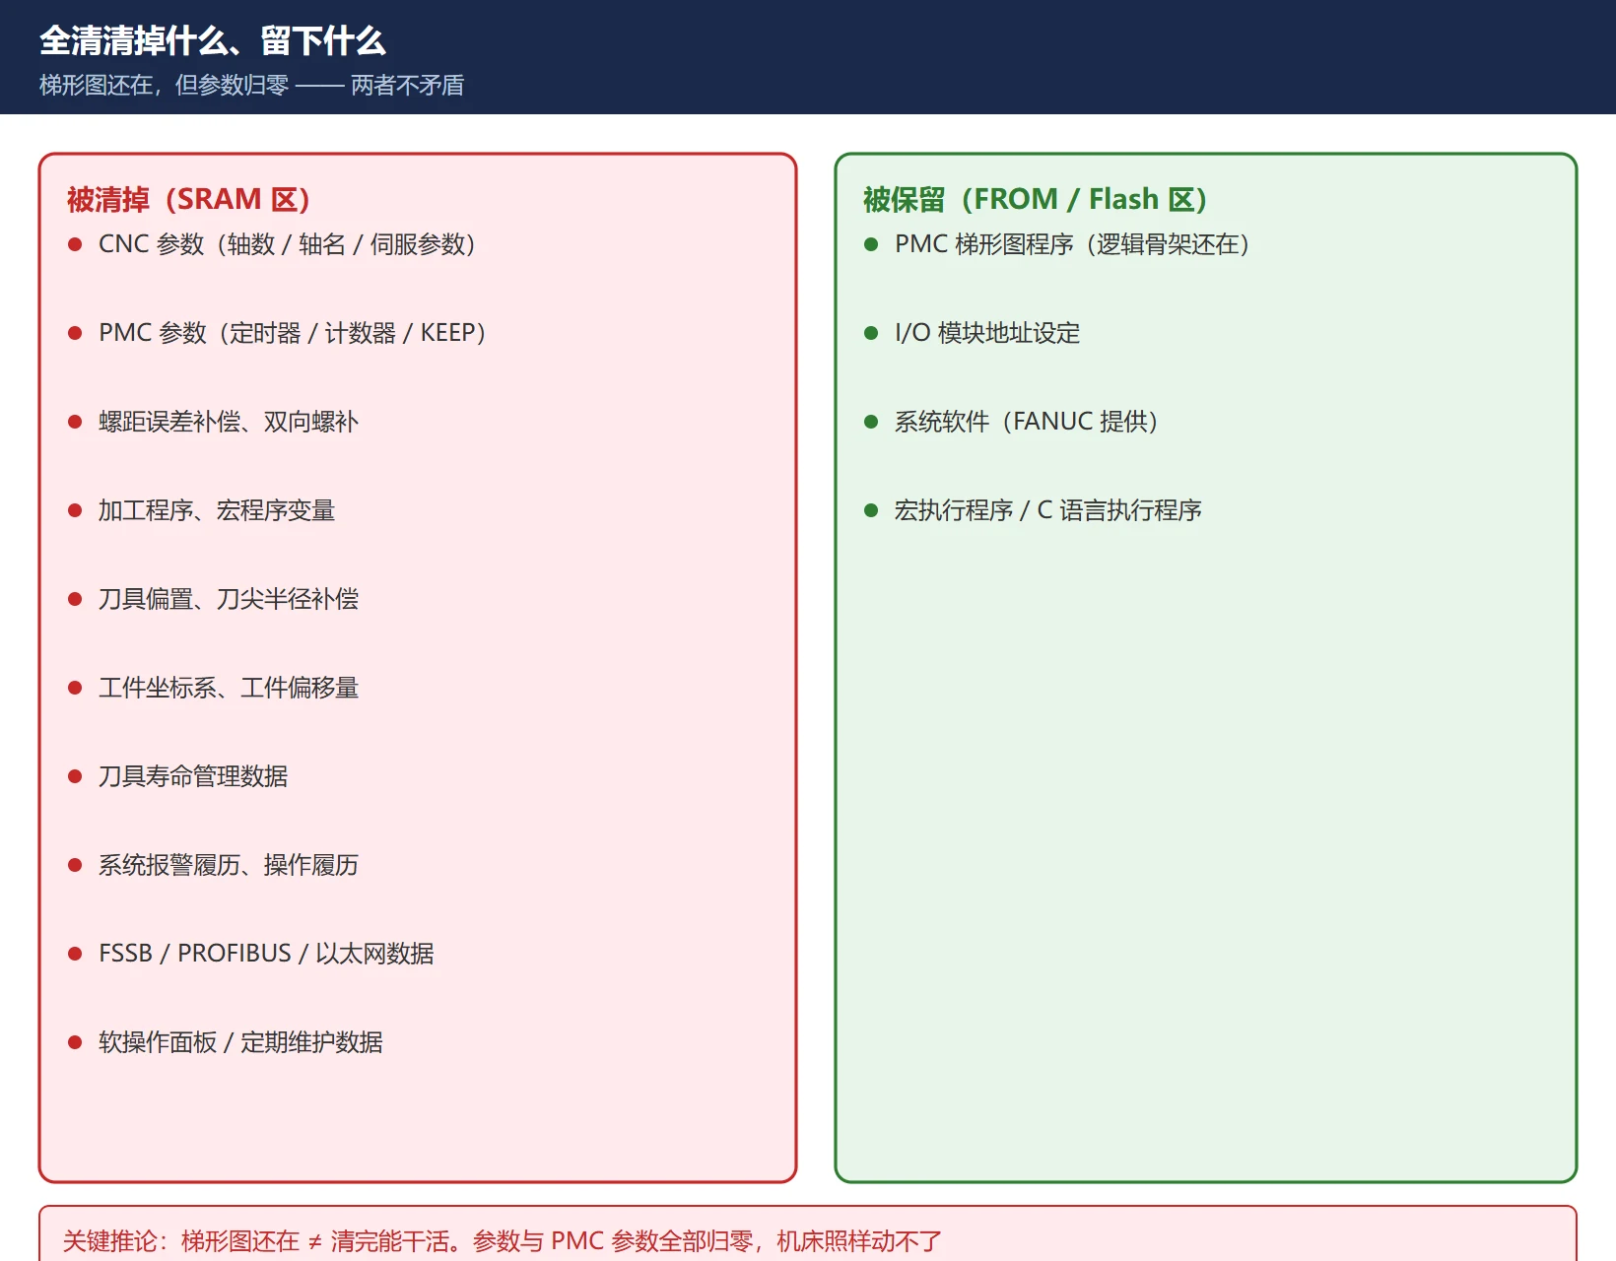Click the 刀具寿命管理数据 item
The height and width of the screenshot is (1261, 1616).
pos(193,776)
